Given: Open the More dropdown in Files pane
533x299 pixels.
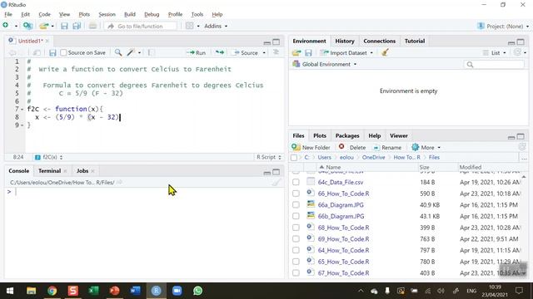Looking at the screenshot, I should 426,148.
